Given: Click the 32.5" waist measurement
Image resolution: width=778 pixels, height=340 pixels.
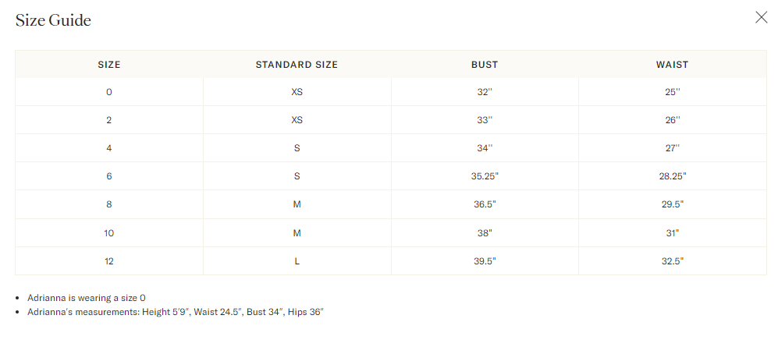Looking at the screenshot, I should (672, 260).
